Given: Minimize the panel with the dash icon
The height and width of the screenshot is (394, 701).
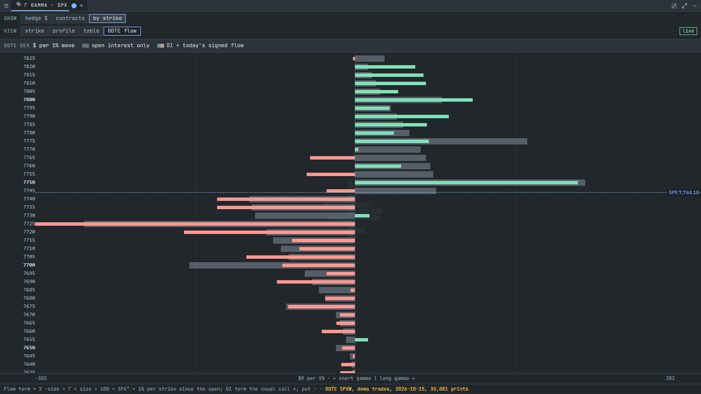Looking at the screenshot, I should pos(695,6).
